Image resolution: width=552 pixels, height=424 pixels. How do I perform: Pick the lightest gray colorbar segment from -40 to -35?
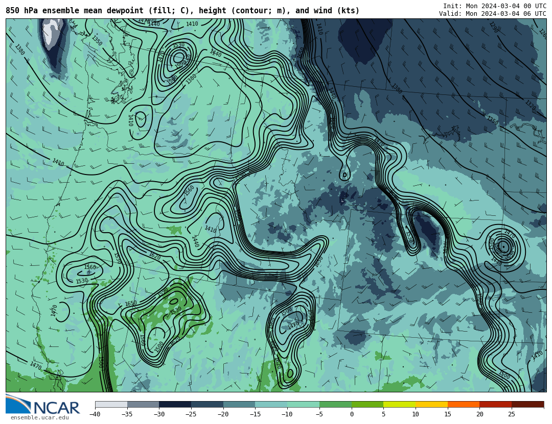111,404
